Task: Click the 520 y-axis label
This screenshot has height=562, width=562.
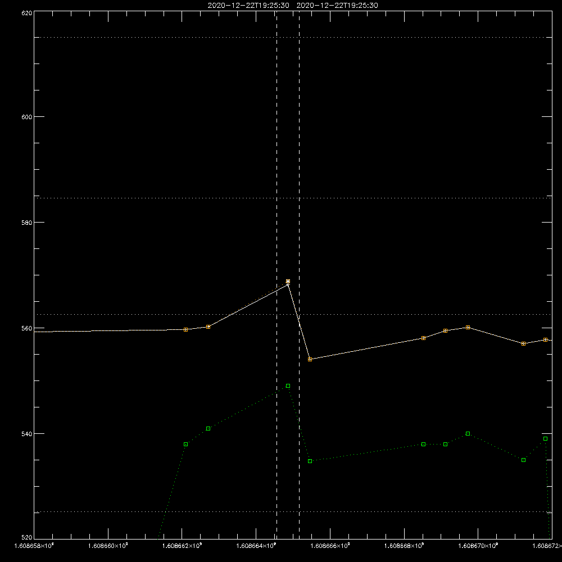Action: coord(27,538)
